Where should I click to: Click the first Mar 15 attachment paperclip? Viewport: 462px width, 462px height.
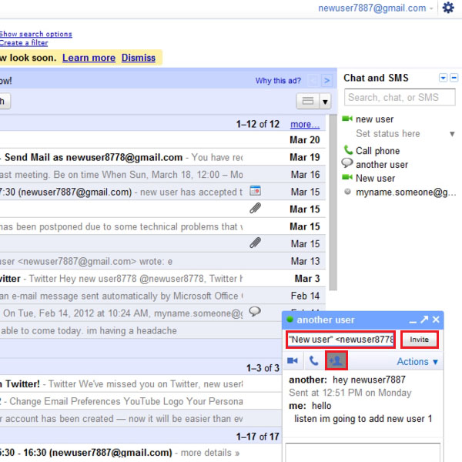point(255,208)
